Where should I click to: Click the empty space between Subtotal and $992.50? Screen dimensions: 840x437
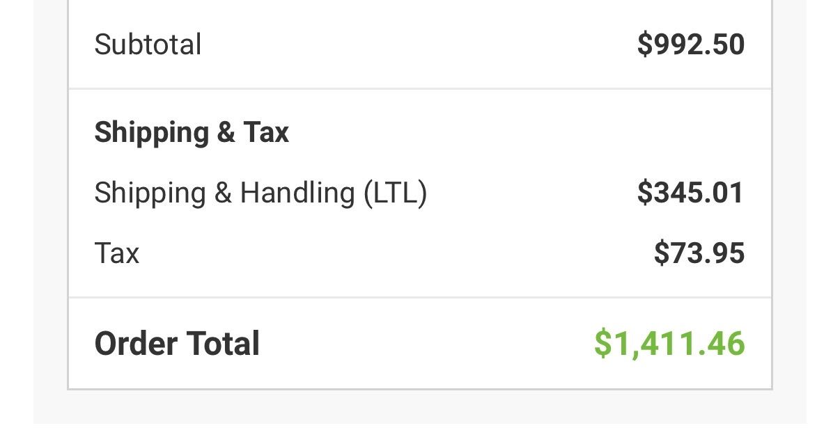coord(419,45)
